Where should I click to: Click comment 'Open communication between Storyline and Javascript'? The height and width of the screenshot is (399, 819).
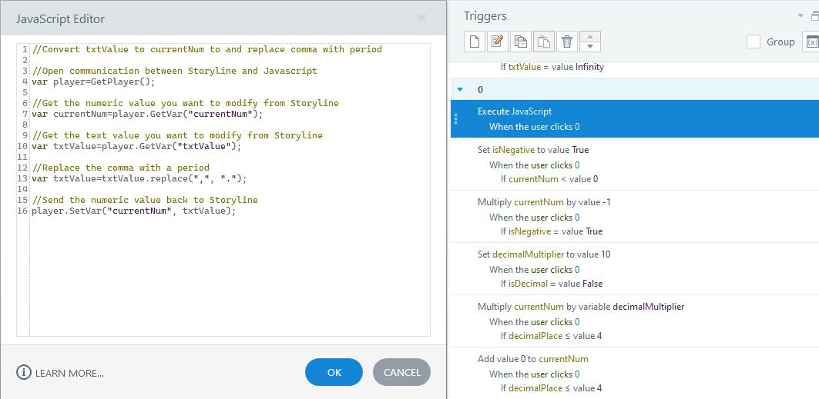click(174, 71)
